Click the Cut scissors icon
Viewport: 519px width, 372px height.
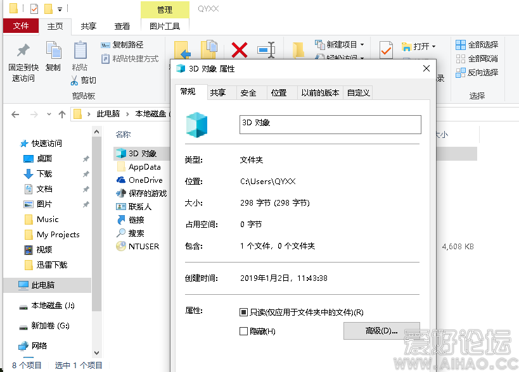[74, 80]
